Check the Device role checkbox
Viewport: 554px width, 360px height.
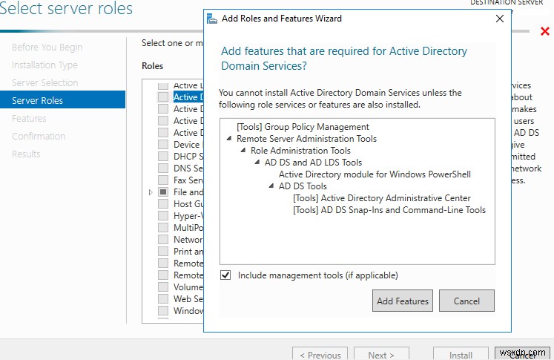click(163, 144)
